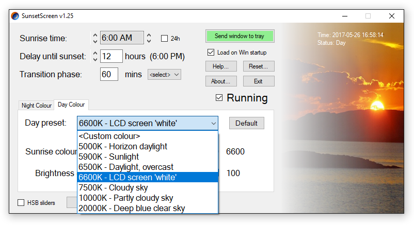
Task: Select the Day Colour tab
Action: point(71,105)
